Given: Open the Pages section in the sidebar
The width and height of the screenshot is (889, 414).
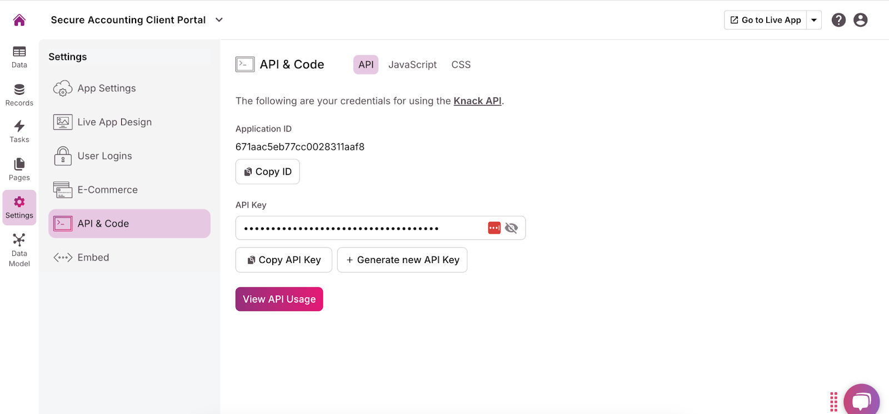Looking at the screenshot, I should tap(19, 169).
